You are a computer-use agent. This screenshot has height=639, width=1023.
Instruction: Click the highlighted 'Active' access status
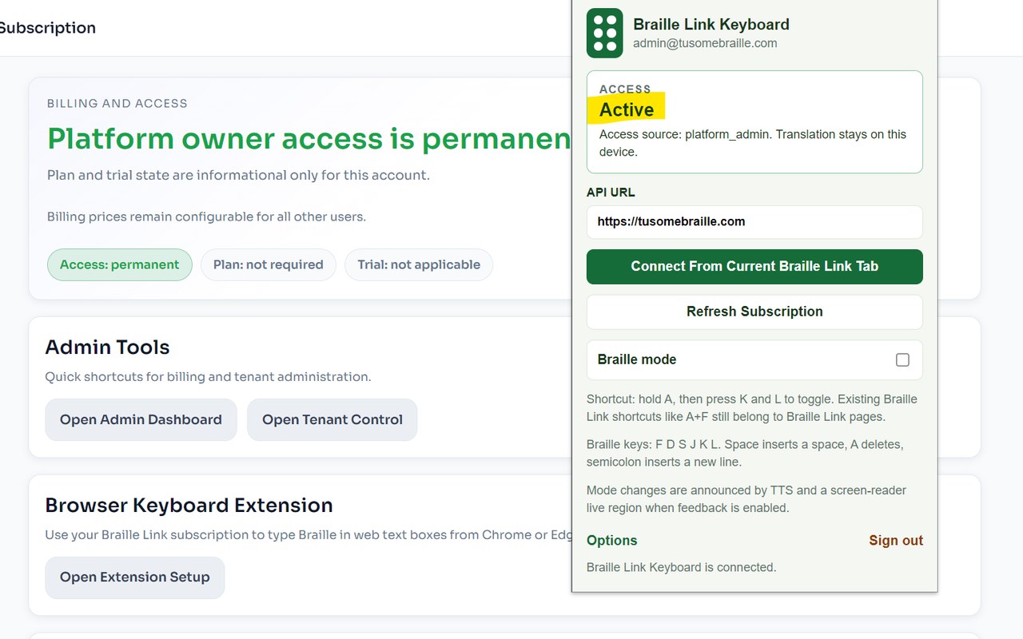(x=627, y=109)
